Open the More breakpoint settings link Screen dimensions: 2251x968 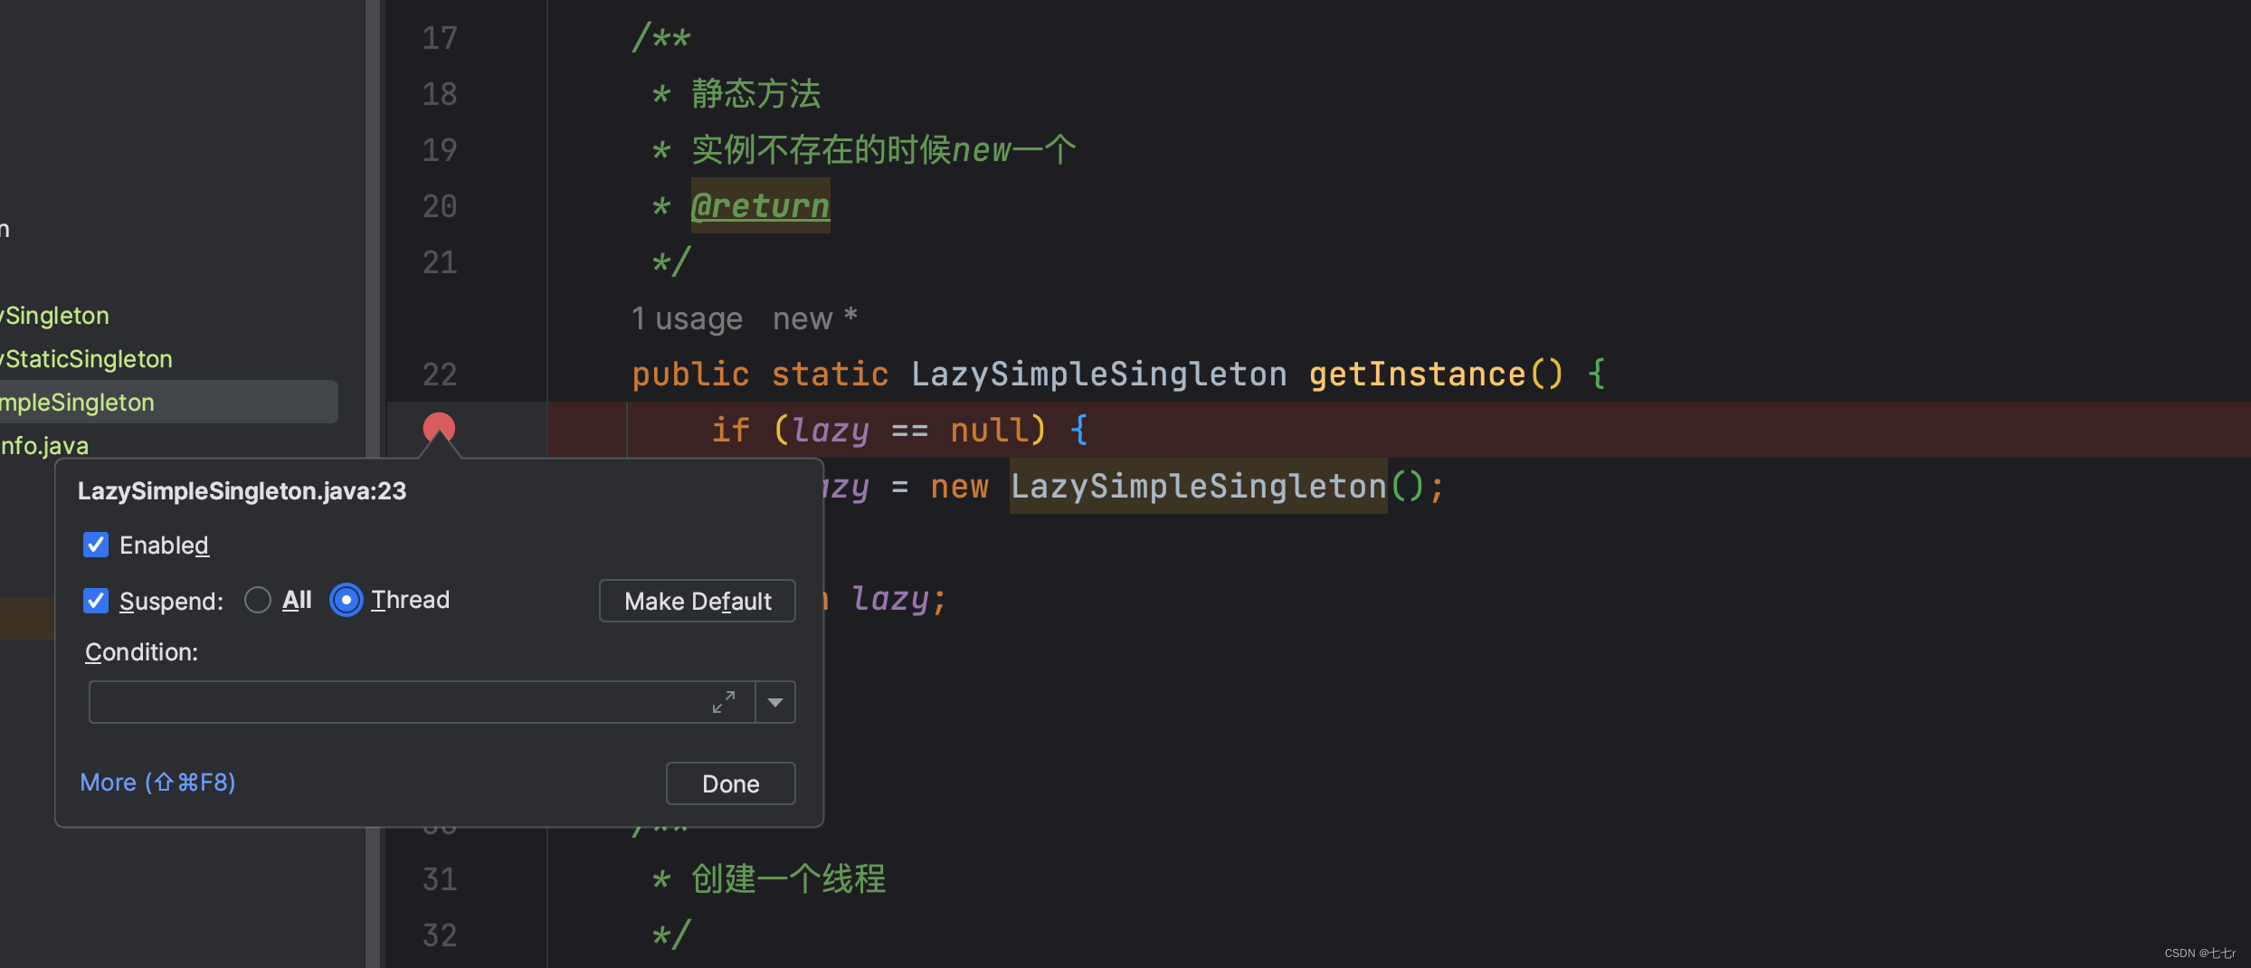[157, 782]
